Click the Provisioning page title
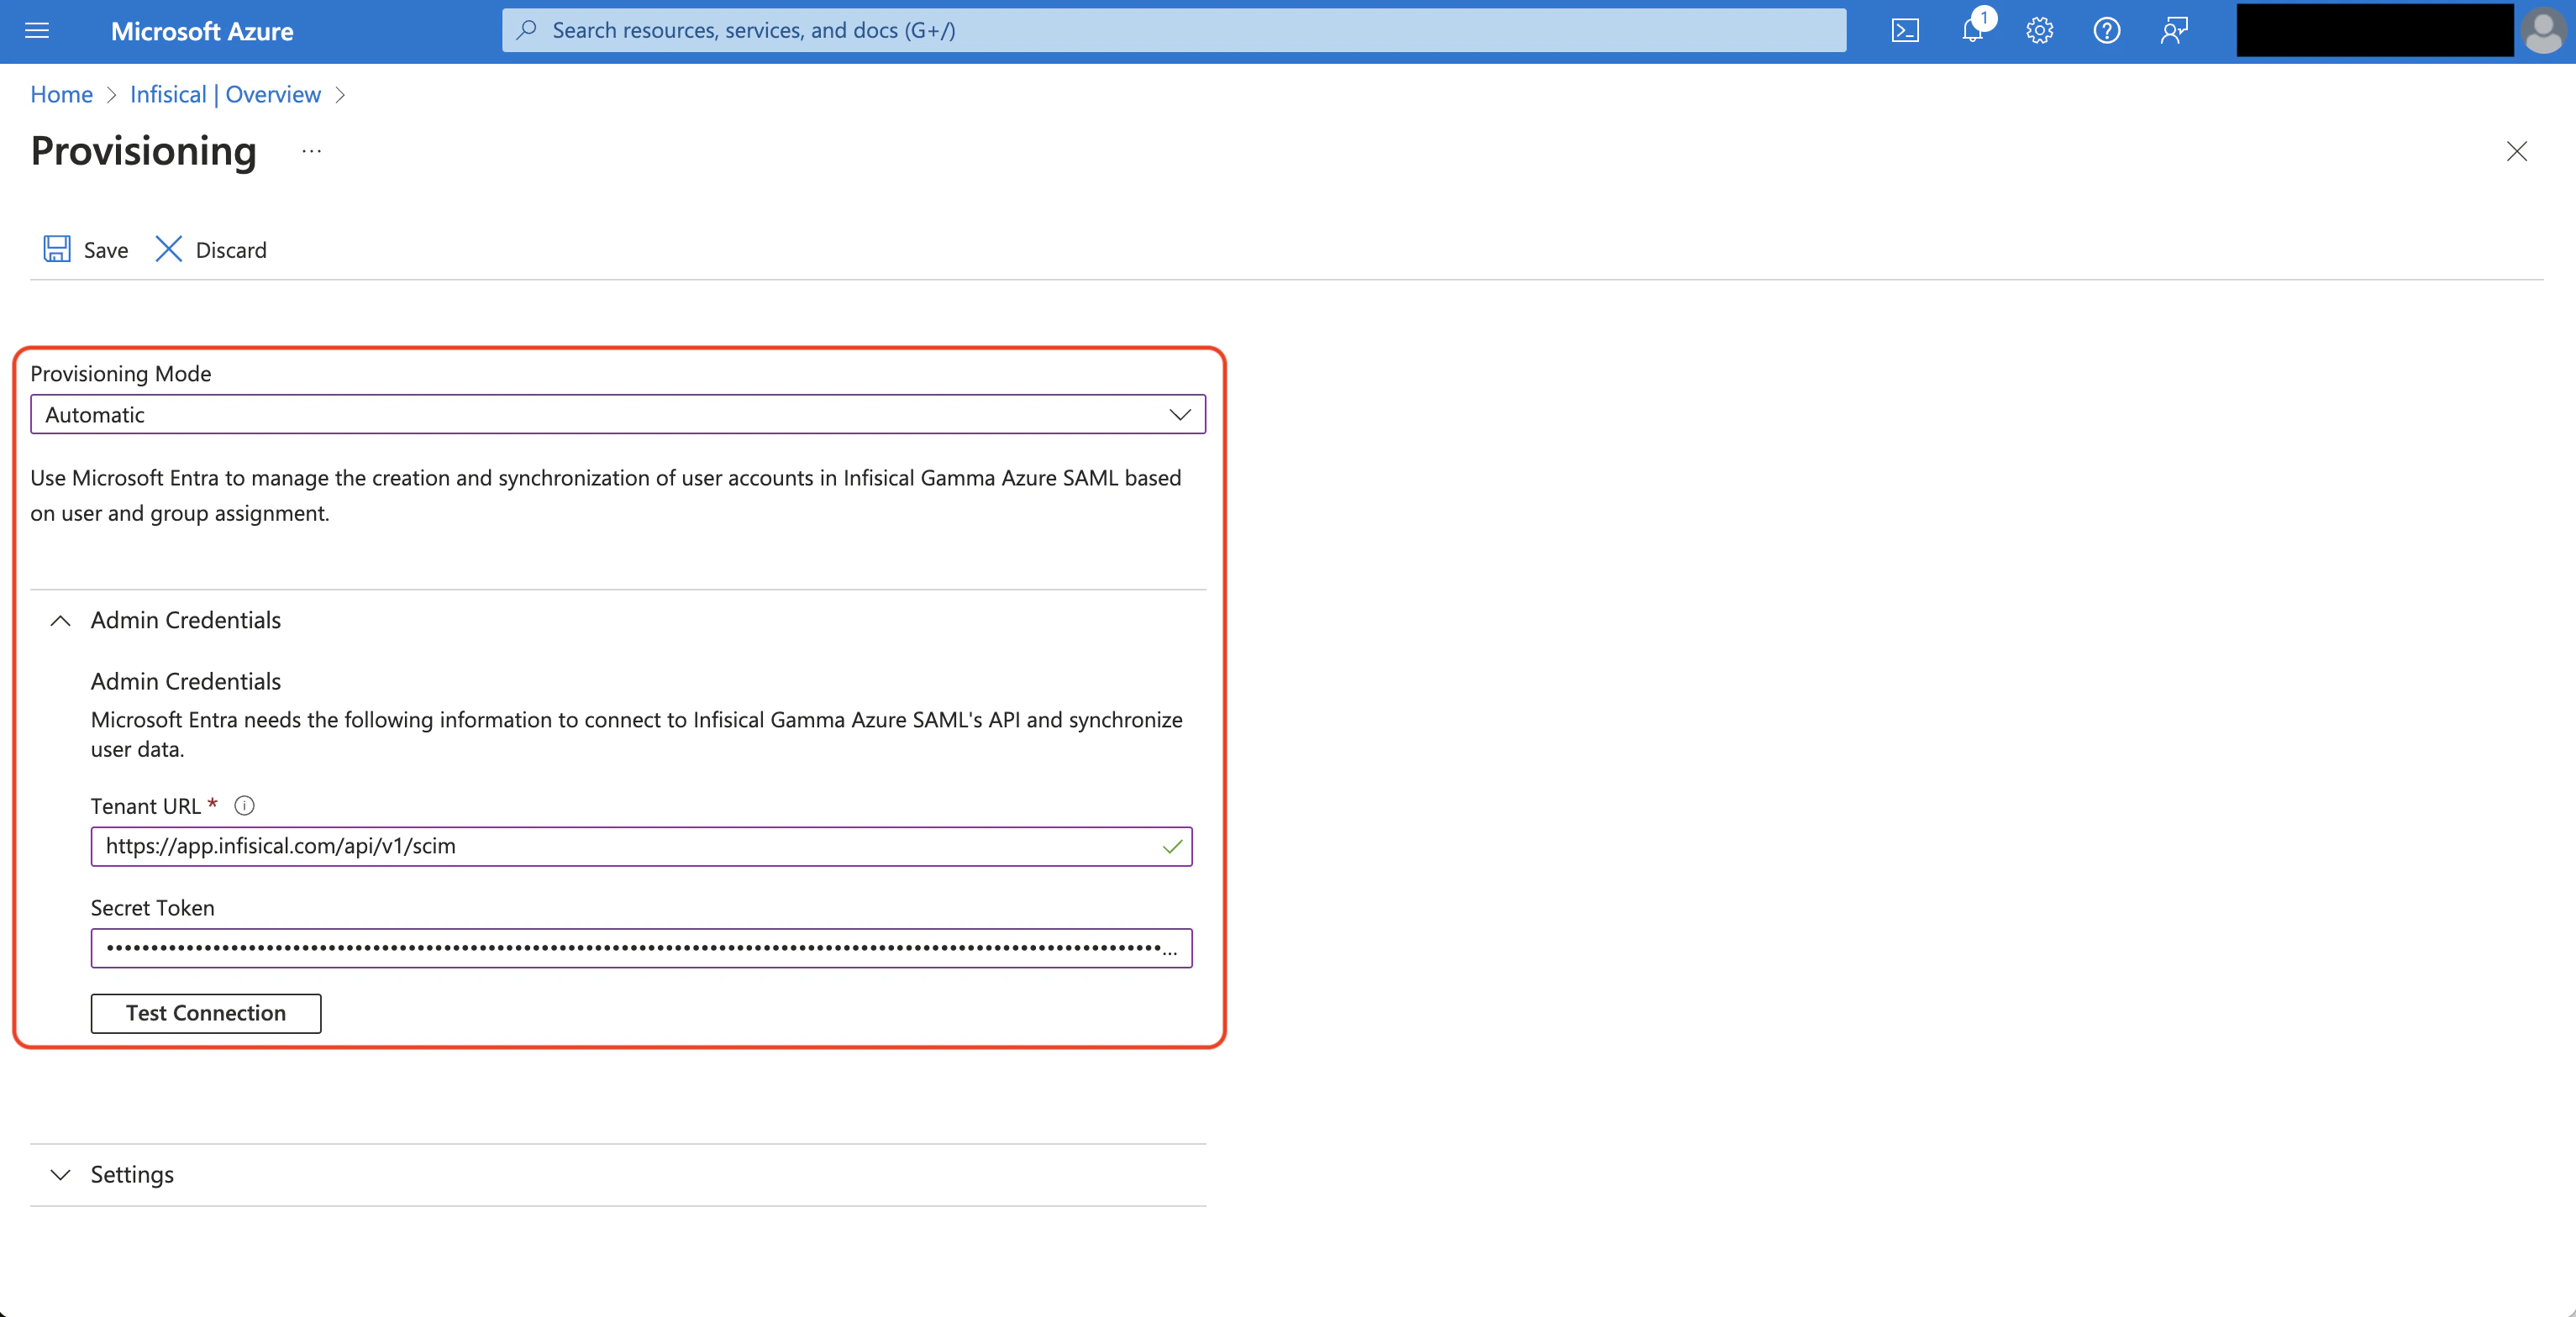2576x1317 pixels. point(144,151)
